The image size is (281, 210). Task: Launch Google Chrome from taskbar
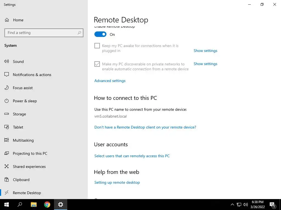pos(47,205)
